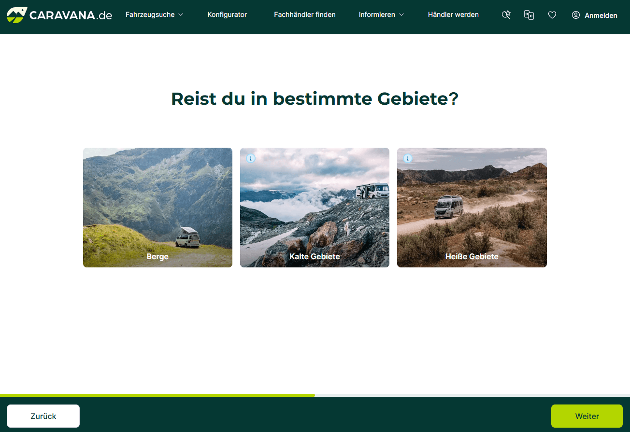The height and width of the screenshot is (432, 630).
Task: Expand the Informieren dropdown menu
Action: click(381, 14)
